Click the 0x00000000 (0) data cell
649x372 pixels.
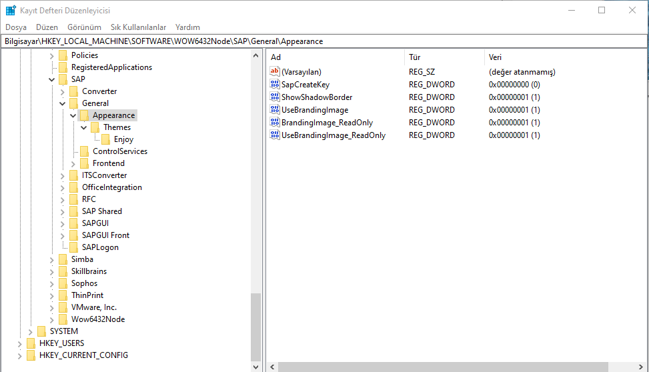[514, 85]
